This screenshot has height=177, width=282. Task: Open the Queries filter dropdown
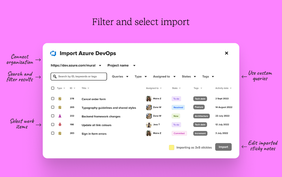click(x=120, y=76)
